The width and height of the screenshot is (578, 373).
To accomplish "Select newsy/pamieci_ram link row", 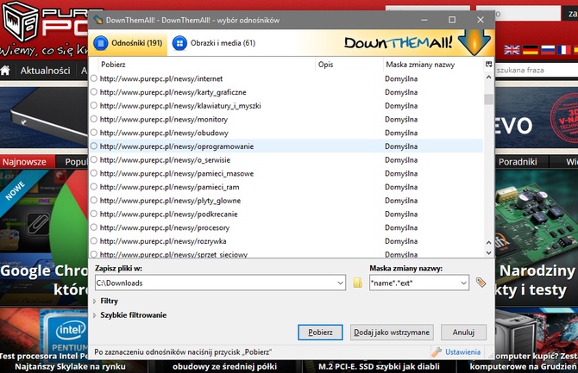I will 286,187.
